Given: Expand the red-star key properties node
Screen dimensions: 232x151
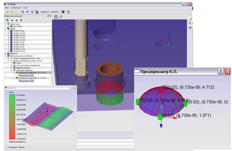Looking at the screenshot, I should 11,70.
